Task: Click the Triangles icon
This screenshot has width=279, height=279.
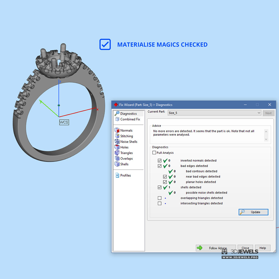Action: [117, 153]
